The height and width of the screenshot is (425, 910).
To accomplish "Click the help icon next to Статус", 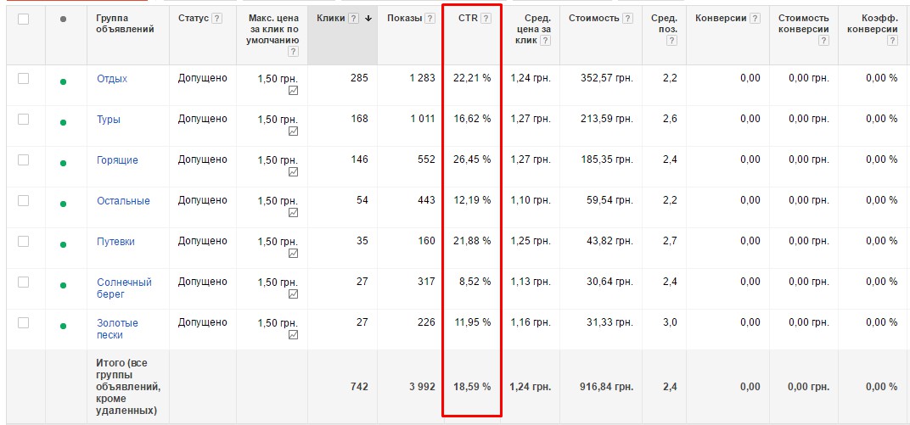I will point(217,19).
